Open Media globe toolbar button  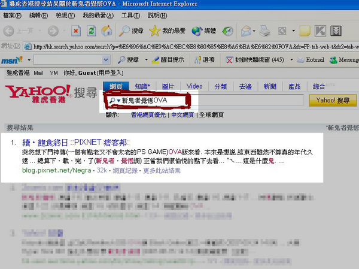[x=204, y=31]
